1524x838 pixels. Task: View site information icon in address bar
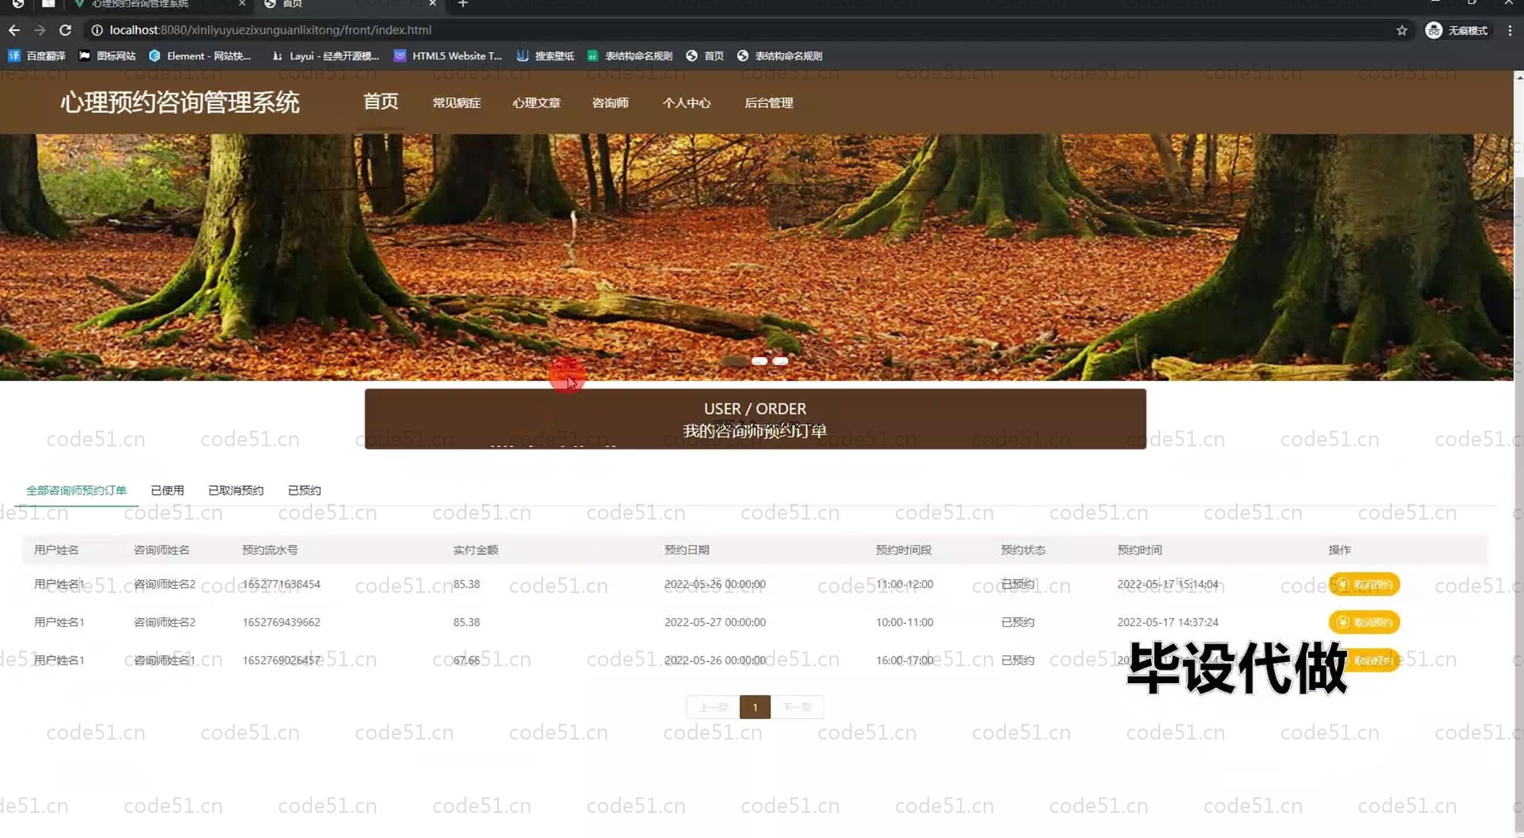97,30
